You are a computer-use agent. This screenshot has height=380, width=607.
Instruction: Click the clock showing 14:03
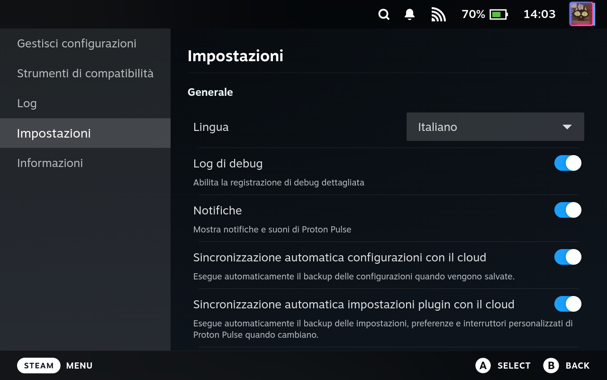click(539, 14)
